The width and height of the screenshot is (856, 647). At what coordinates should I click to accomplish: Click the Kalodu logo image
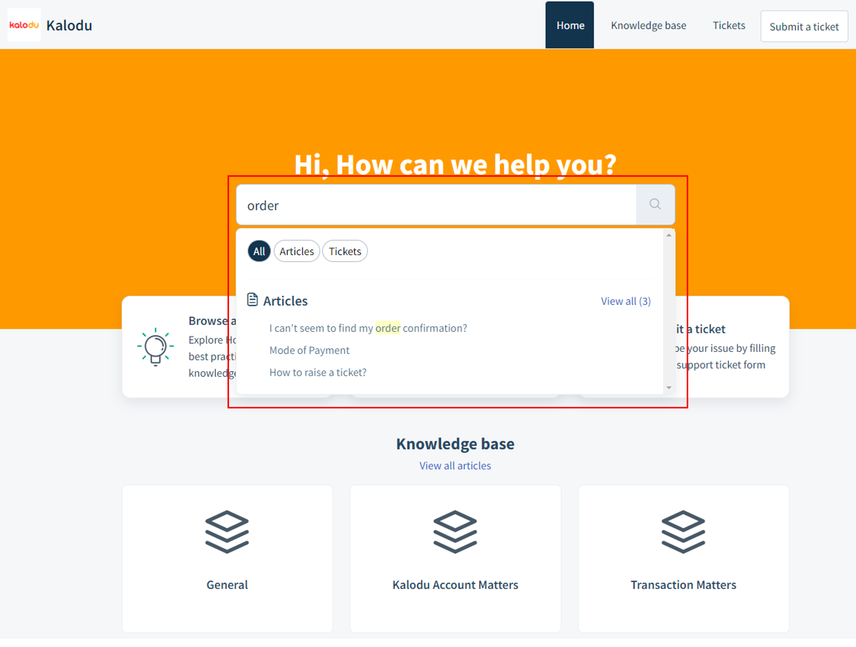point(24,25)
